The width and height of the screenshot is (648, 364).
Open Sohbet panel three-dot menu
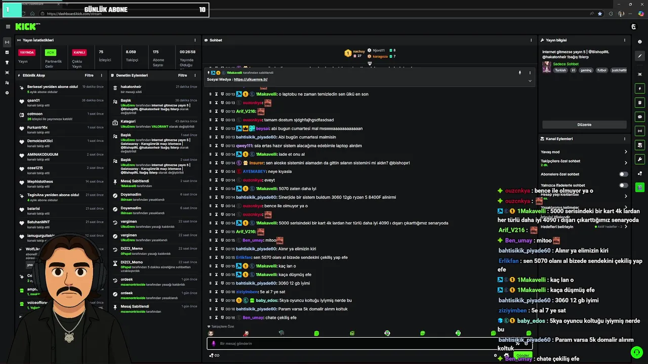click(531, 40)
